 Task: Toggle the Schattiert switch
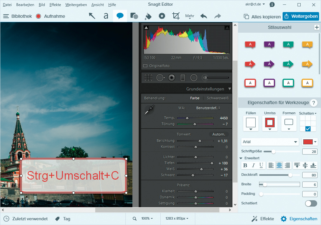[x=311, y=203]
